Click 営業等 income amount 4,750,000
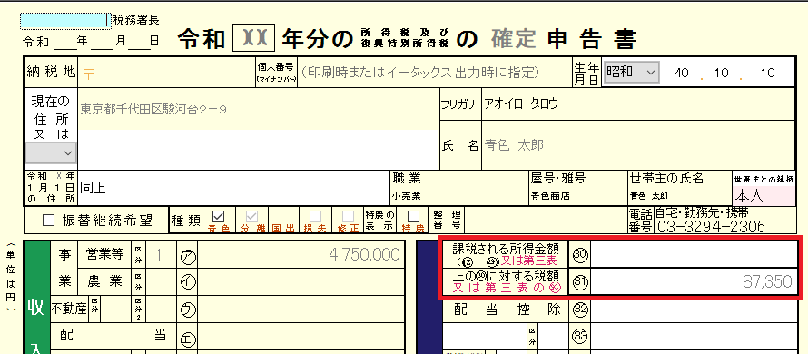 (301, 254)
